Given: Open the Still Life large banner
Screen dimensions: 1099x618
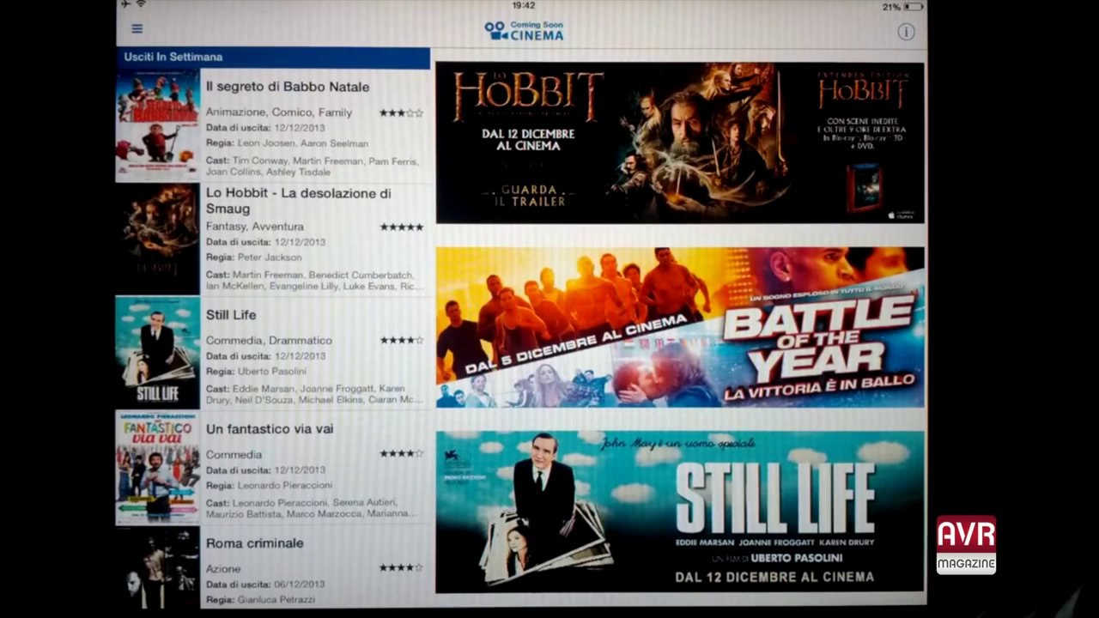Looking at the screenshot, I should [x=680, y=512].
